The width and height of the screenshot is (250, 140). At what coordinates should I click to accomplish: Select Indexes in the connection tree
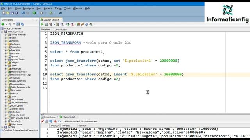tap(15, 41)
